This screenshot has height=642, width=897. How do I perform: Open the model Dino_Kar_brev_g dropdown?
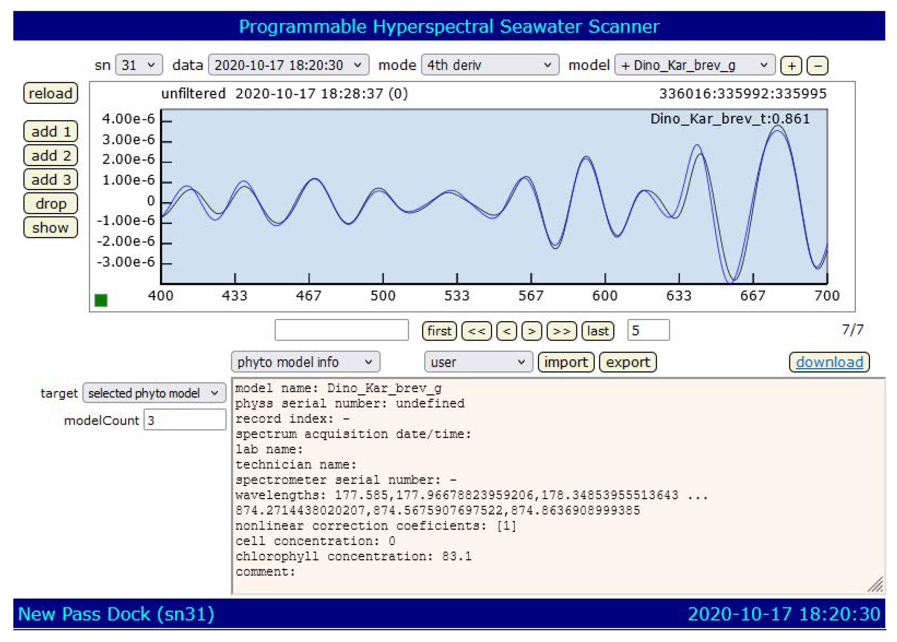point(694,65)
